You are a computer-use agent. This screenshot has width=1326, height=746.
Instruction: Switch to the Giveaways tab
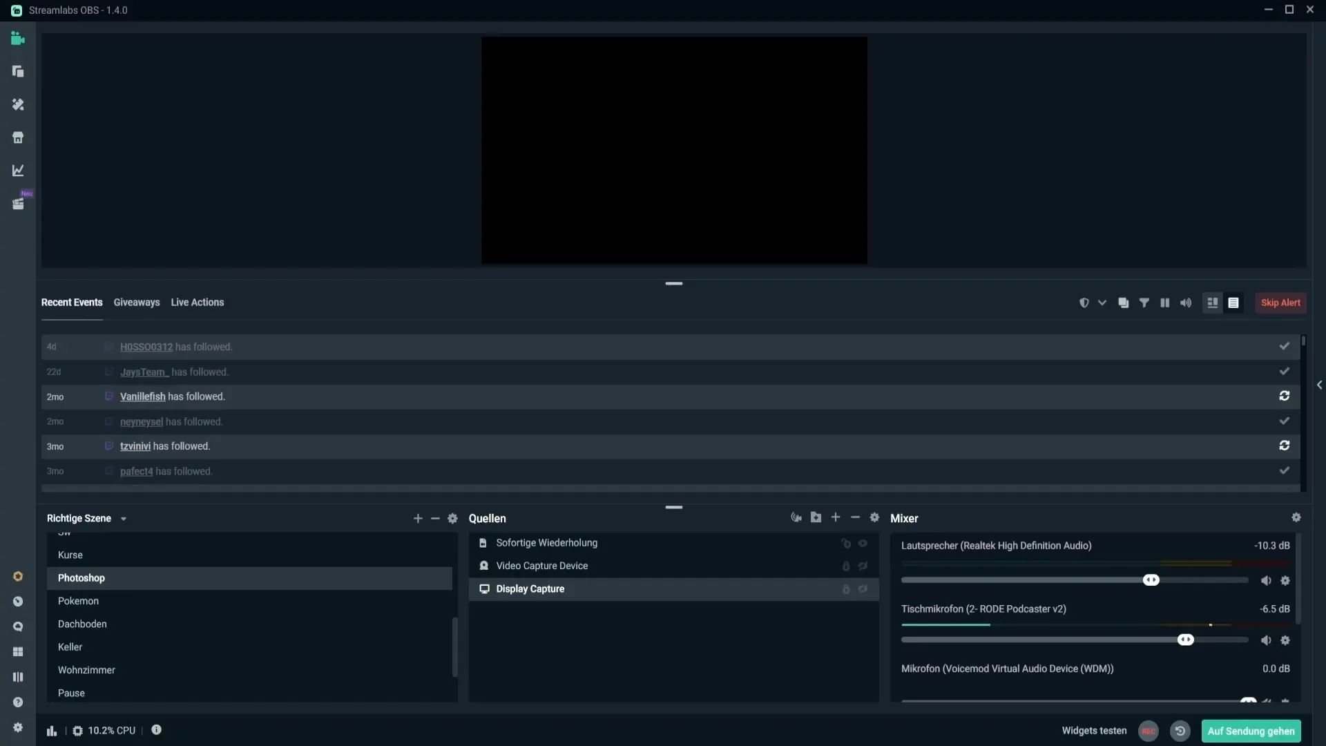tap(137, 303)
